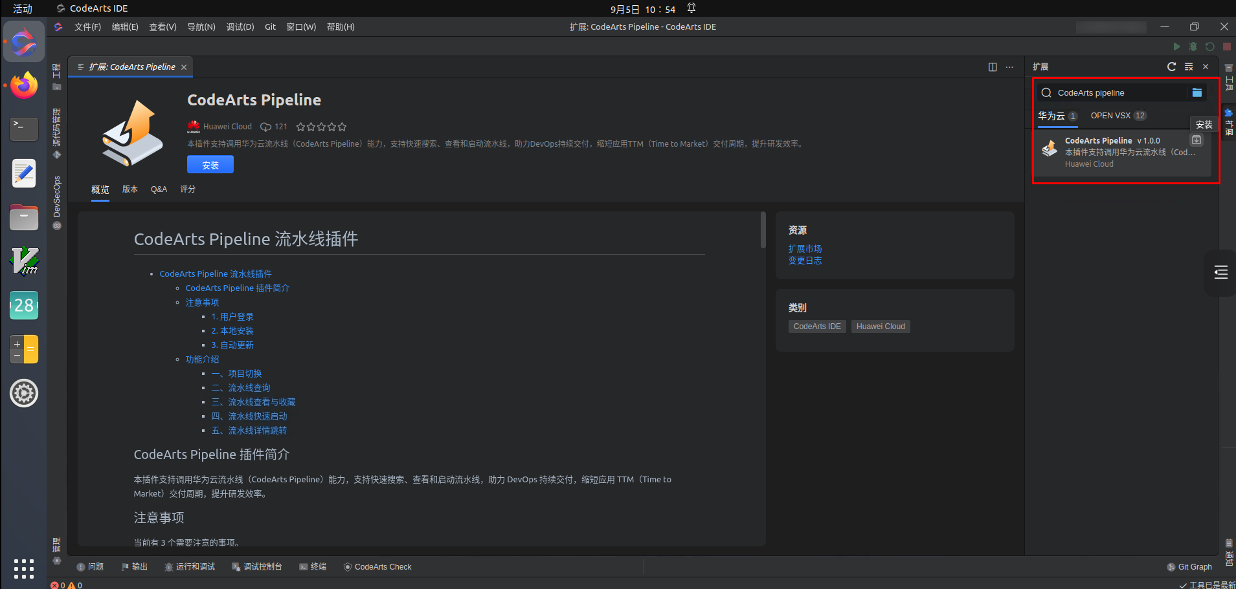Open Firefox from the Ubuntu dock
1236x589 pixels.
tap(24, 85)
